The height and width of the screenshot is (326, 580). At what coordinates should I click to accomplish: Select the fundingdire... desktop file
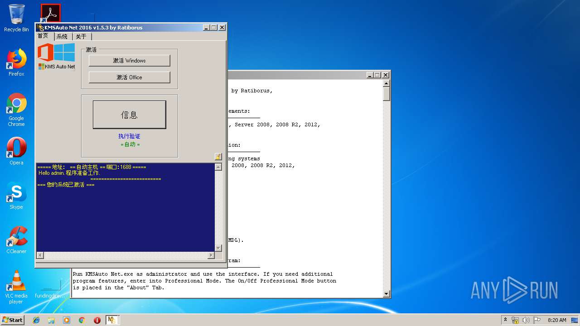click(50, 289)
